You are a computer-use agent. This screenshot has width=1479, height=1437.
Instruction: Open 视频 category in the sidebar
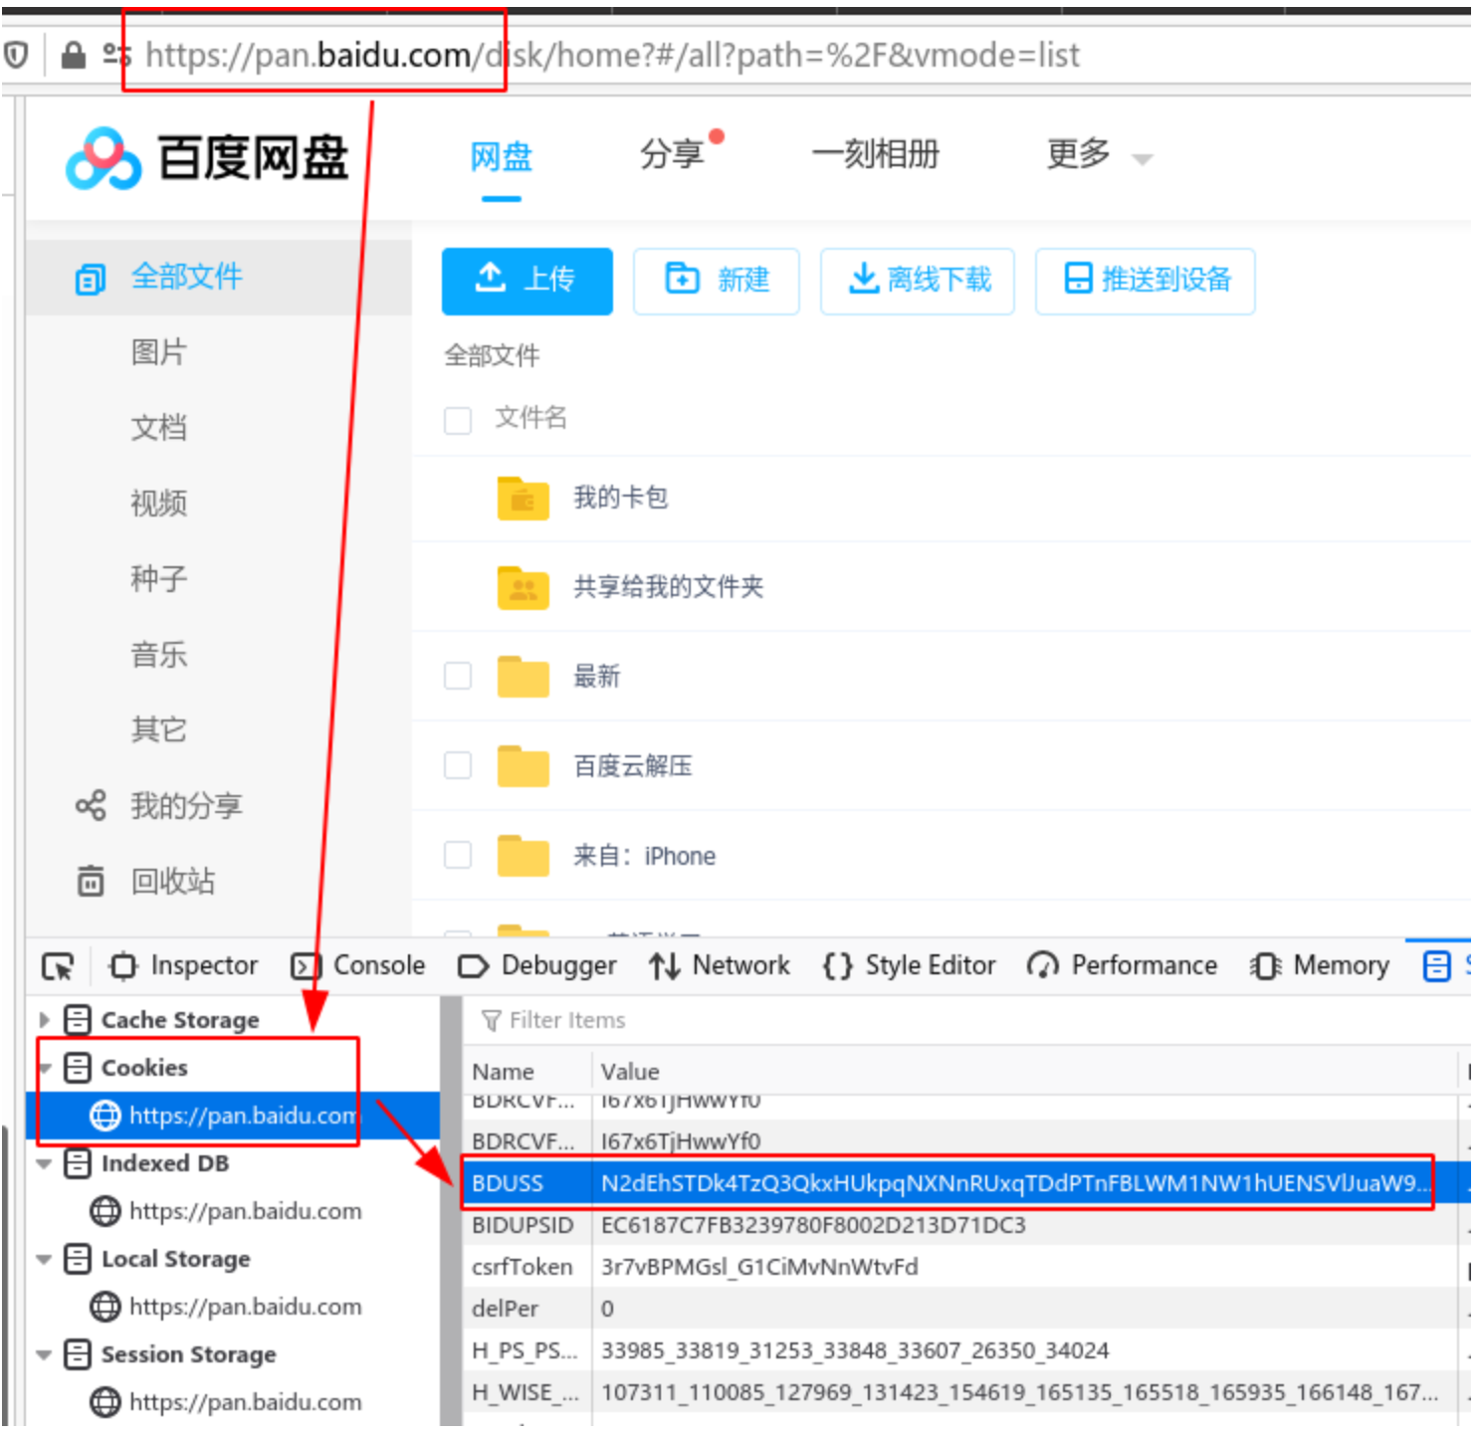[x=159, y=504]
